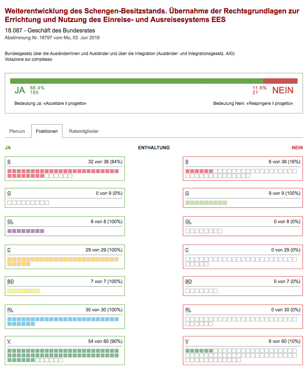Screen dimensions: 307x371
Task: Open the Ratsmitglieder tab
Action: point(83,131)
